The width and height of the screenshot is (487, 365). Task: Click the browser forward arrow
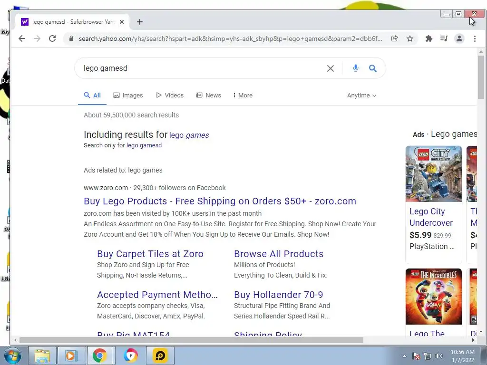[x=37, y=38]
